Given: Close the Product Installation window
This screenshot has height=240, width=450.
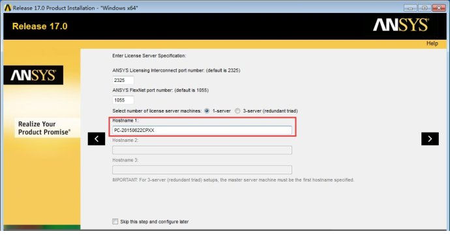Looking at the screenshot, I should (x=439, y=8).
